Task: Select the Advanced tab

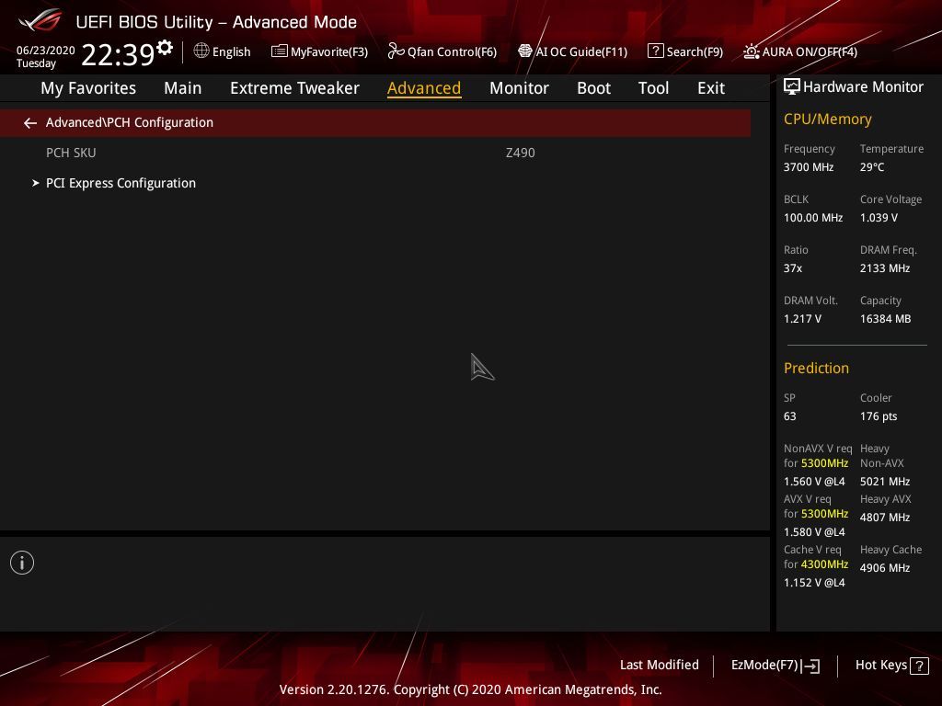Action: [424, 88]
